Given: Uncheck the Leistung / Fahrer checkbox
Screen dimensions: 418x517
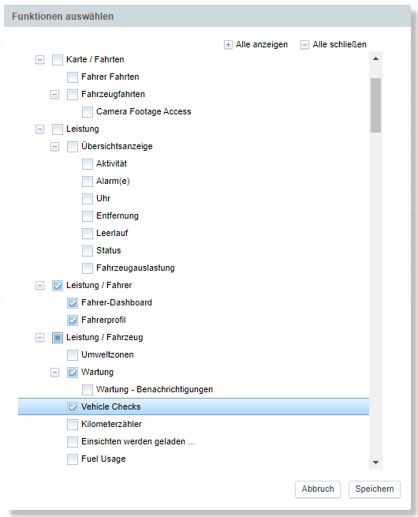Looking at the screenshot, I should (58, 286).
